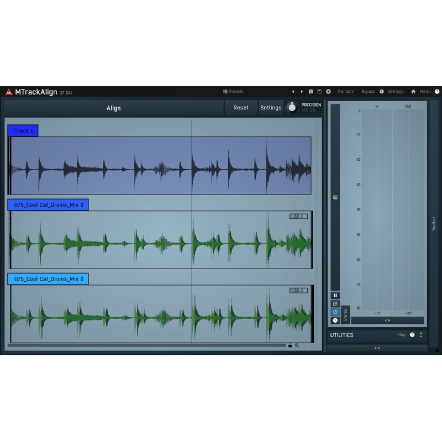The width and height of the screenshot is (442, 442).
Task: Click the Utilities help question mark
Action: click(412, 335)
